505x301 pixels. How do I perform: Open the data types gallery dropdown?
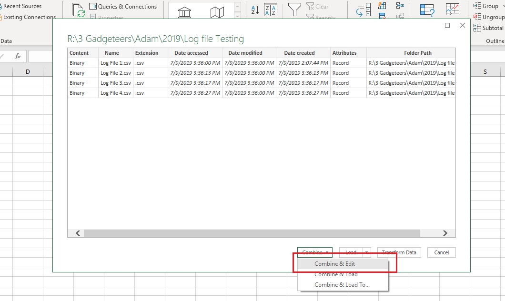point(237,16)
